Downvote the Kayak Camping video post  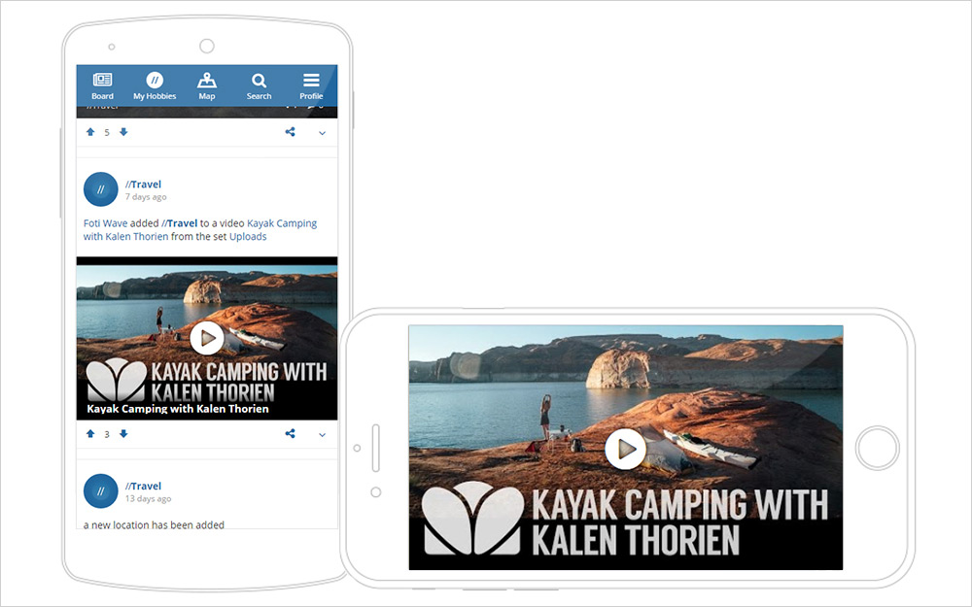click(x=123, y=433)
